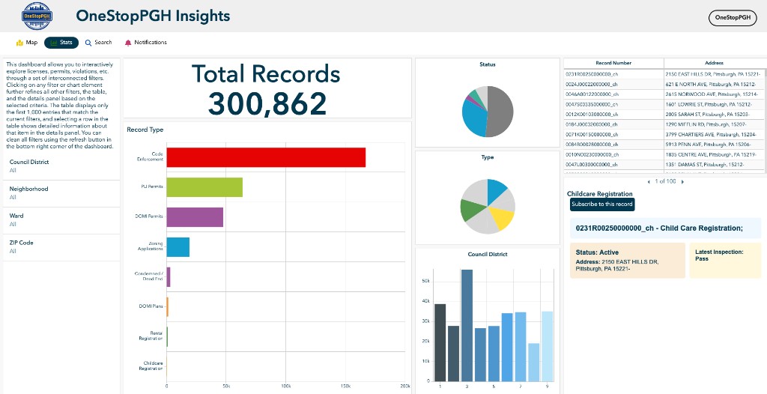The width and height of the screenshot is (767, 394).
Task: Click the blue Type pie slice
Action: tap(496, 190)
